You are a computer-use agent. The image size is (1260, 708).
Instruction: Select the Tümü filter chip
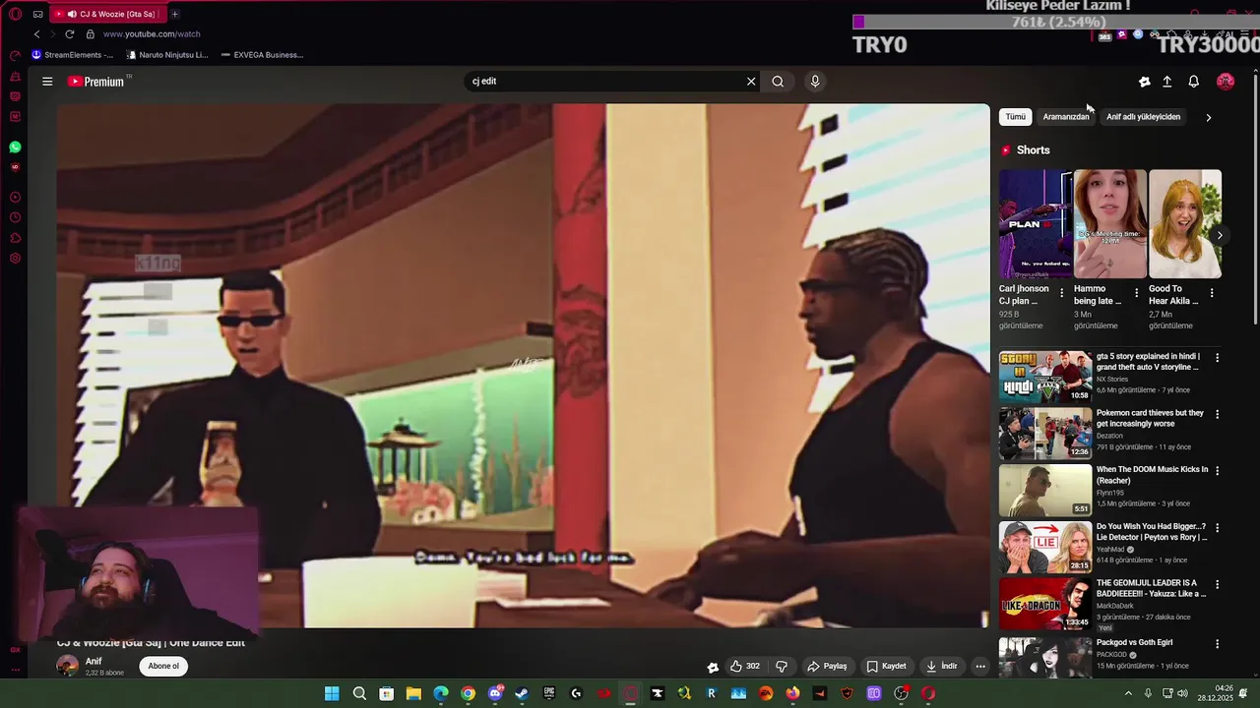click(1016, 117)
